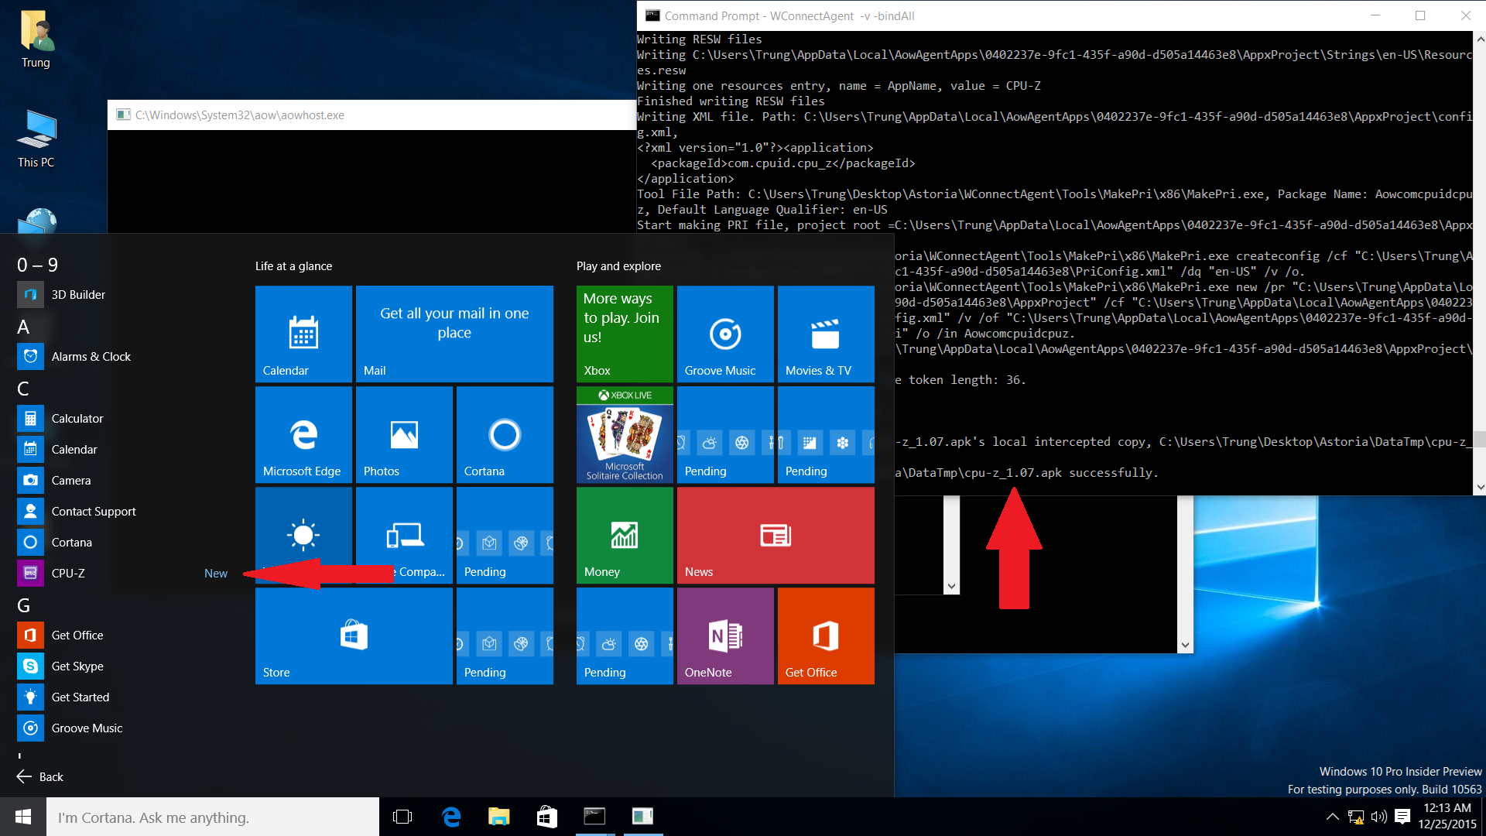Open 3D Builder from the app list
This screenshot has width=1486, height=836.
(x=124, y=294)
